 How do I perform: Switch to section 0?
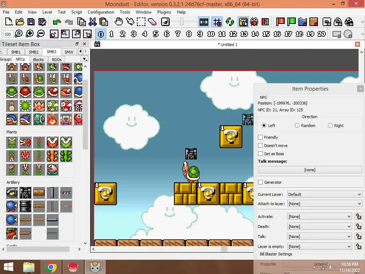click(101, 34)
